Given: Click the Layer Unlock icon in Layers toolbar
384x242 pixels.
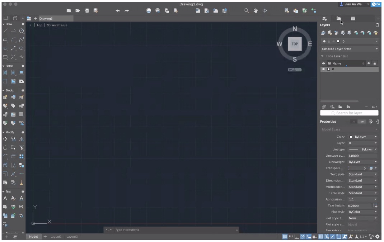Looking at the screenshot, I should [376, 33].
